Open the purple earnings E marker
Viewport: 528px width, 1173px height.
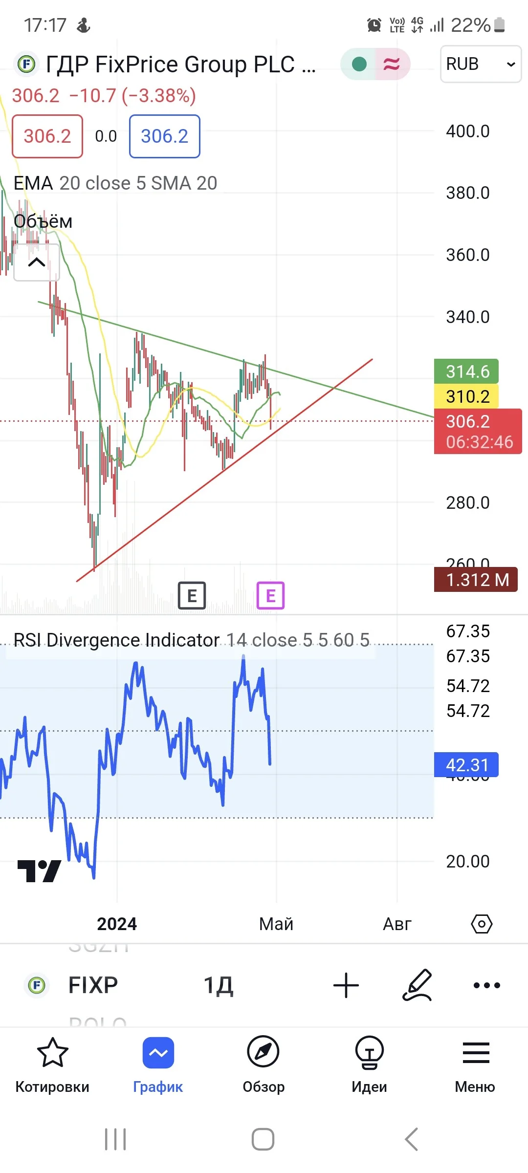[x=271, y=595]
